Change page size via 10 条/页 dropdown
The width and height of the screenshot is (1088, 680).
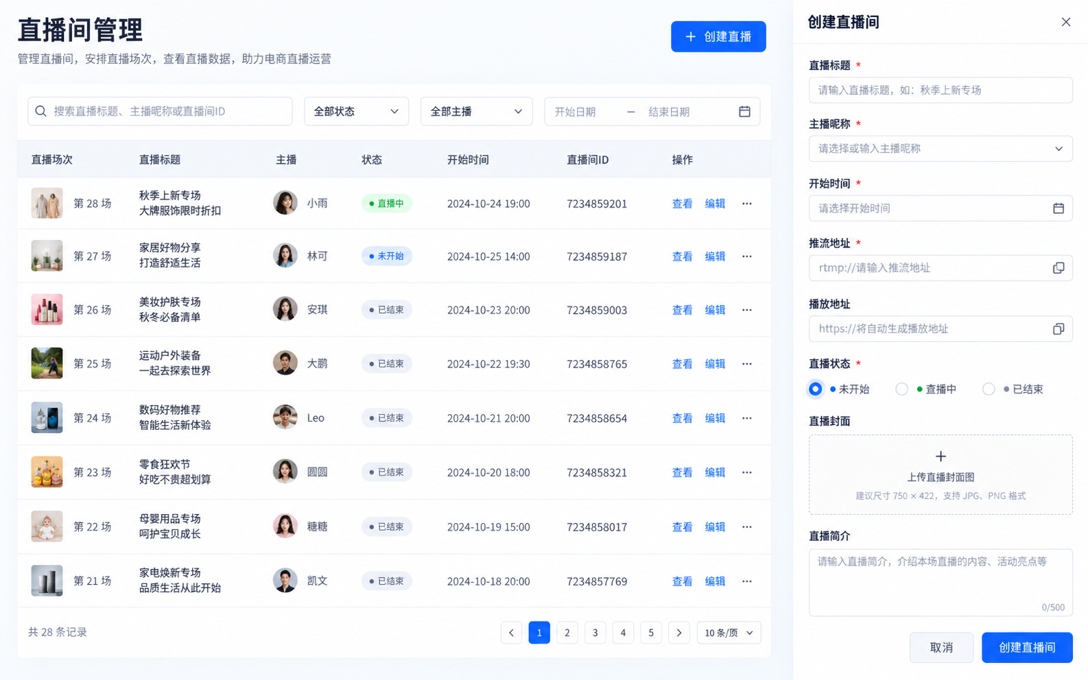click(729, 633)
